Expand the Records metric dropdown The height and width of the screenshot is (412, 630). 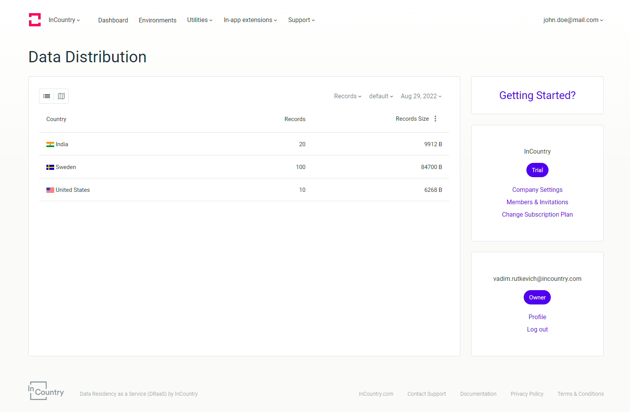click(x=347, y=96)
